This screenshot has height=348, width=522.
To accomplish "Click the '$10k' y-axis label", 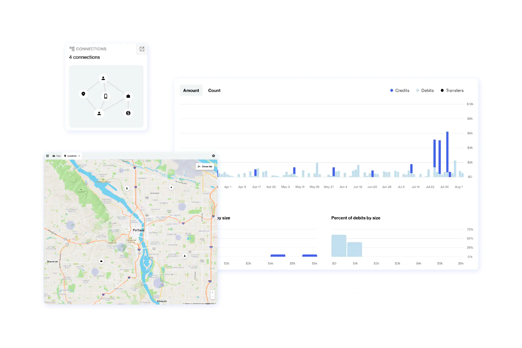I will (470, 104).
